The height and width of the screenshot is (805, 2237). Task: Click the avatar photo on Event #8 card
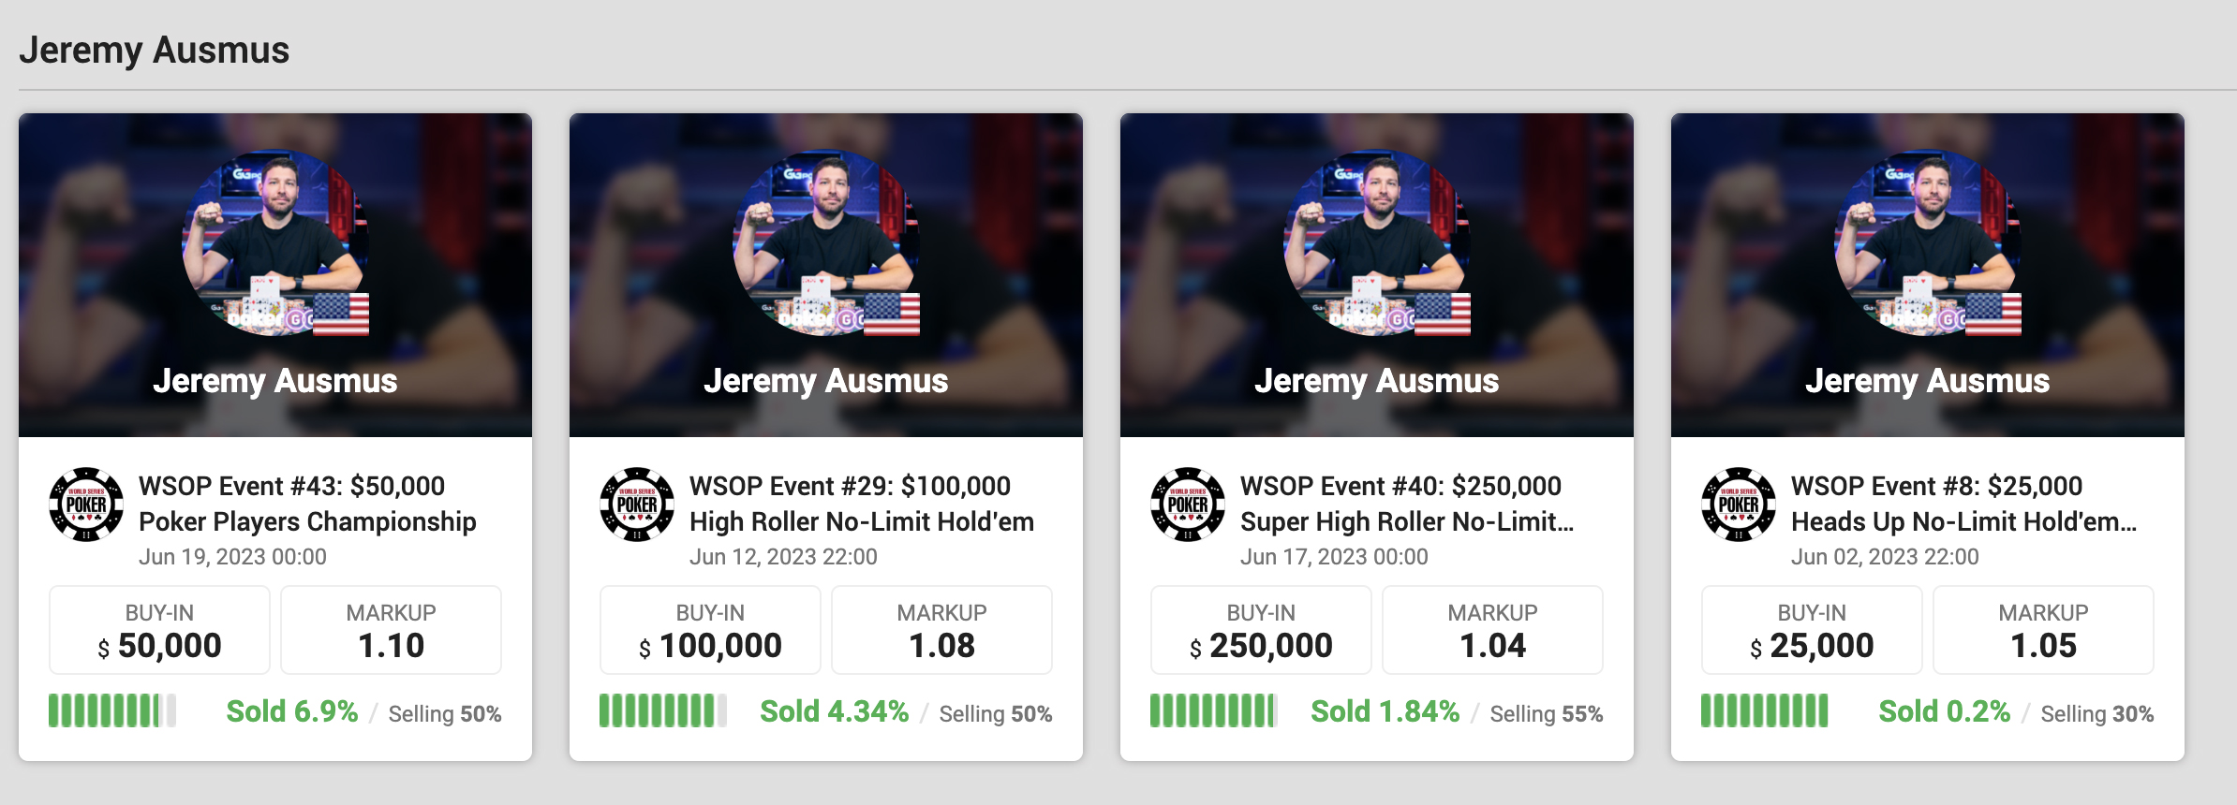tap(1928, 243)
